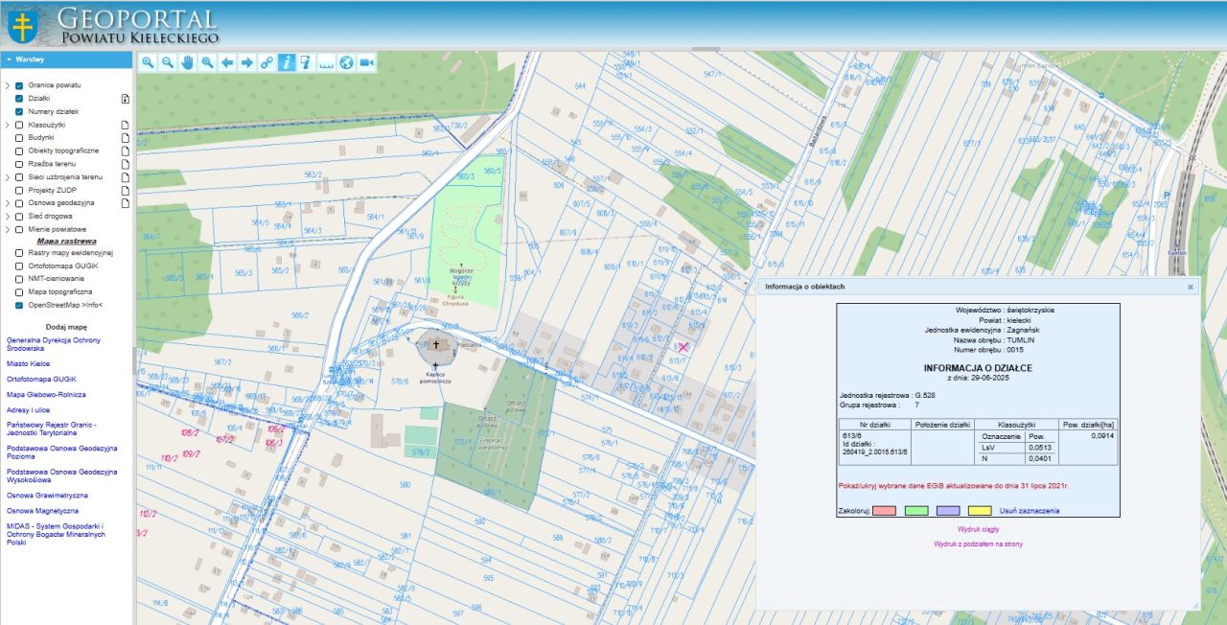Expand the Sieć drogowa layer group

point(8,217)
